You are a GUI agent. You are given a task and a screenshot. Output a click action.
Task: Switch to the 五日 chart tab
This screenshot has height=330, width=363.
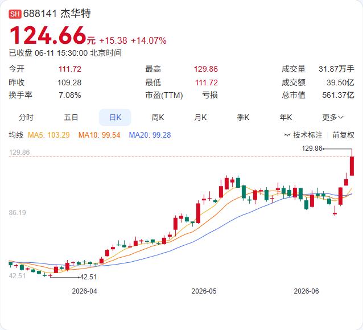coord(71,117)
